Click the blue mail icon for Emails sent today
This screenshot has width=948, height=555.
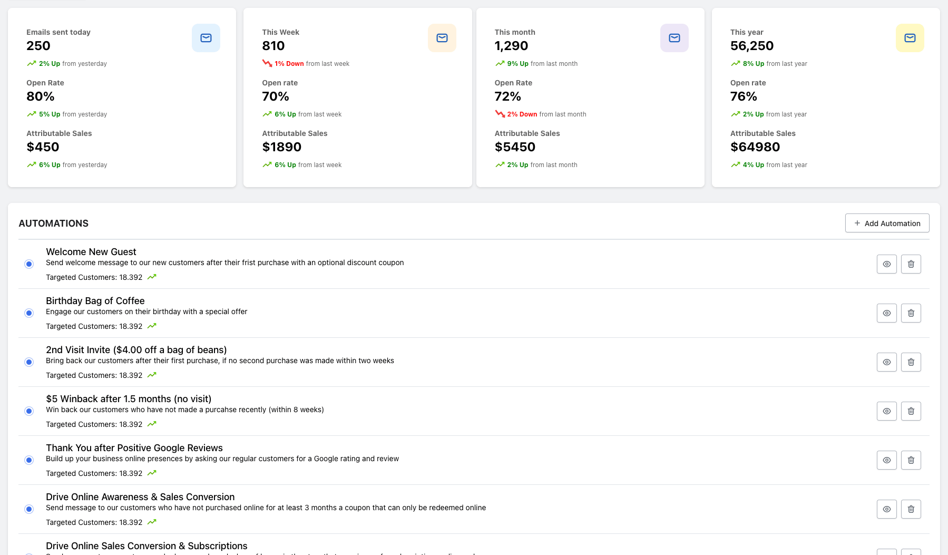[206, 38]
